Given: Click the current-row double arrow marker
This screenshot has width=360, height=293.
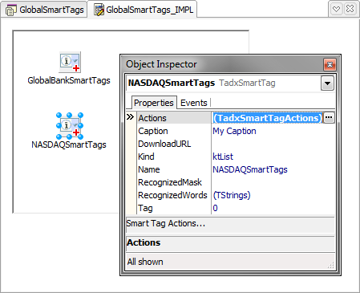Looking at the screenshot, I should [130, 117].
